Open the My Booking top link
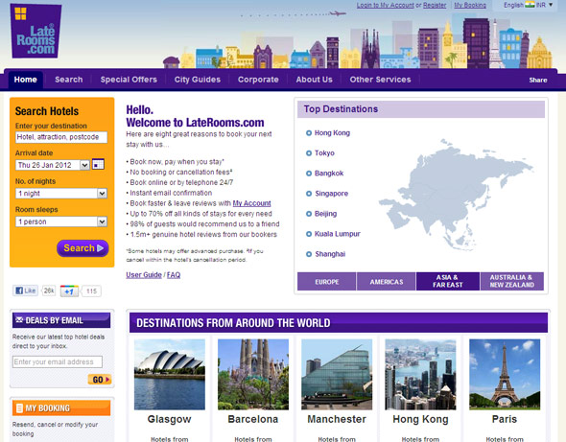The width and height of the screenshot is (566, 442). pyautogui.click(x=470, y=5)
